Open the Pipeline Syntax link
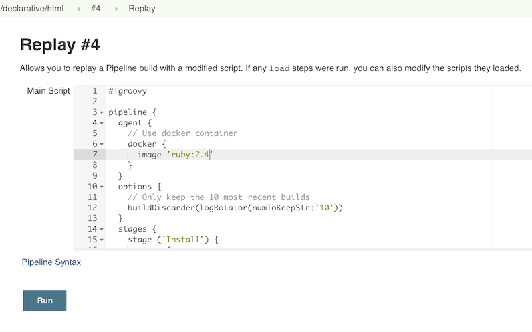 (51, 262)
